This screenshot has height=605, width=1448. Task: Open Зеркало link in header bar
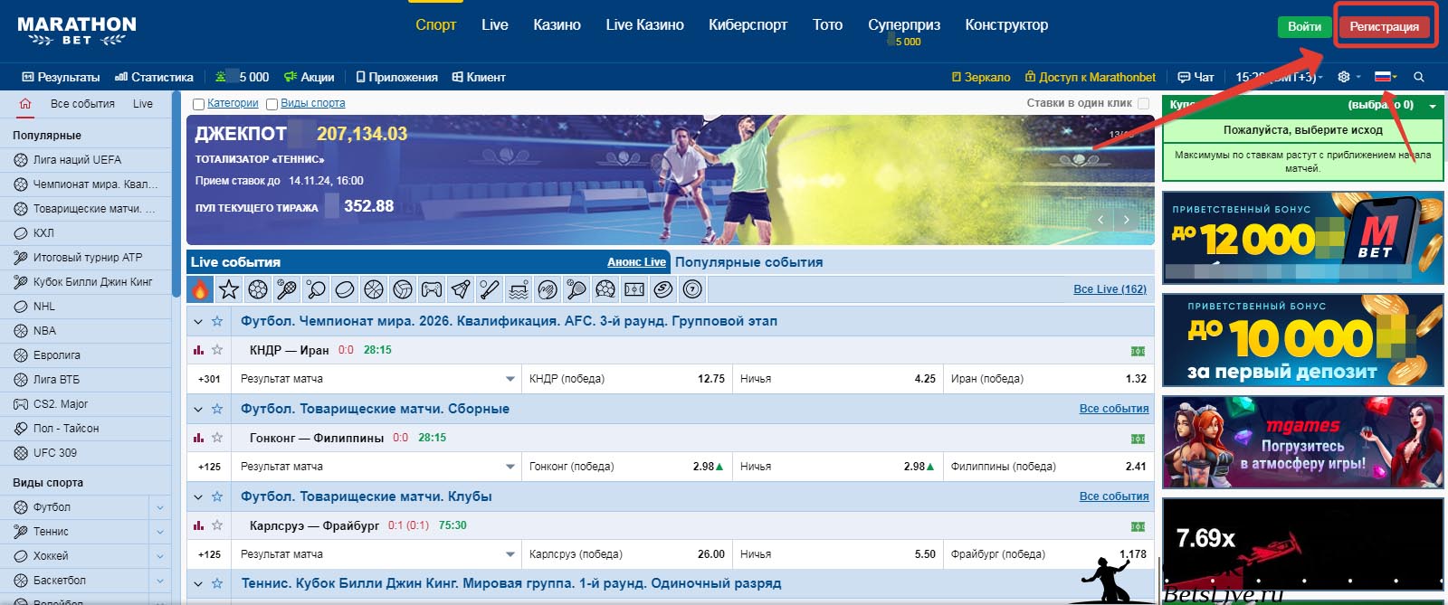click(x=981, y=77)
